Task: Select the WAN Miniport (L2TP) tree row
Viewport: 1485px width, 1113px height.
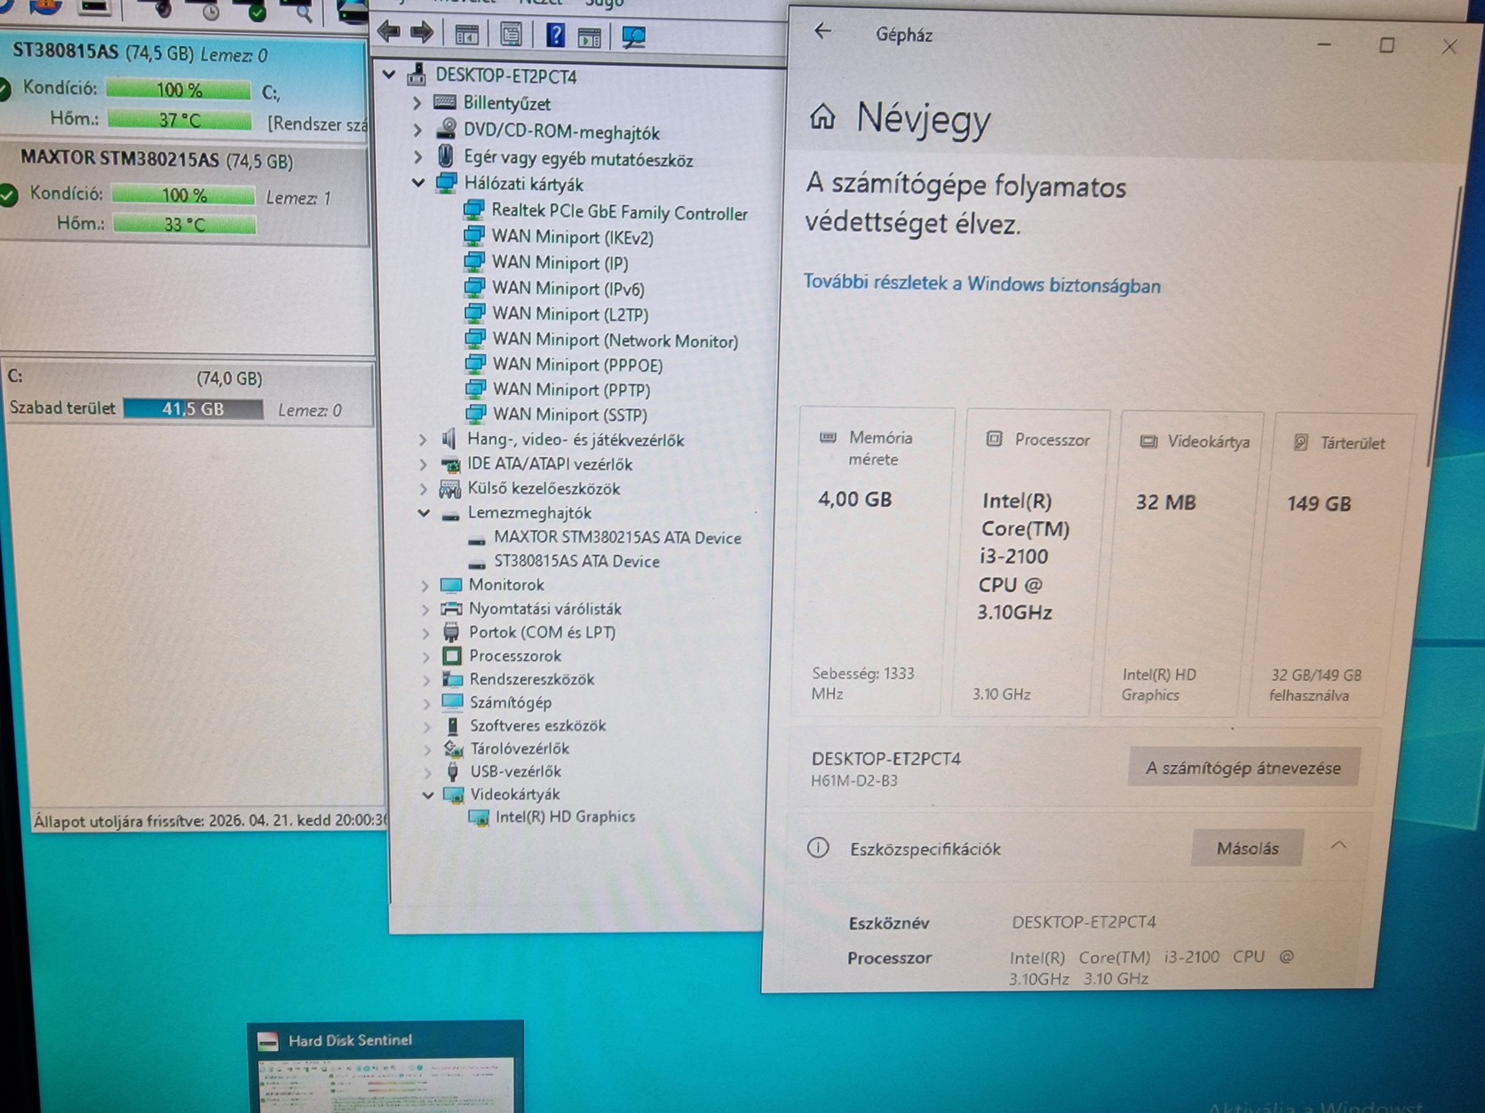Action: tap(569, 314)
